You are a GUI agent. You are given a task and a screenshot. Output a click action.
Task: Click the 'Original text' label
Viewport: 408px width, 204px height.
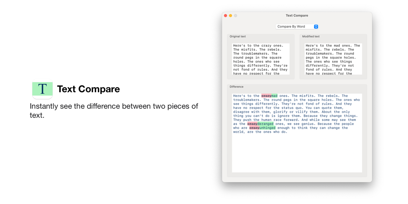pyautogui.click(x=238, y=36)
